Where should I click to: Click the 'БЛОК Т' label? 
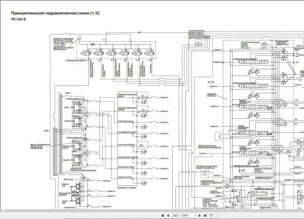(68, 93)
